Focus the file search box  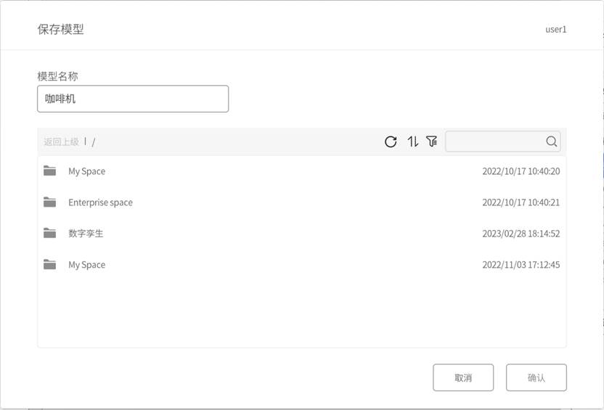click(x=502, y=142)
